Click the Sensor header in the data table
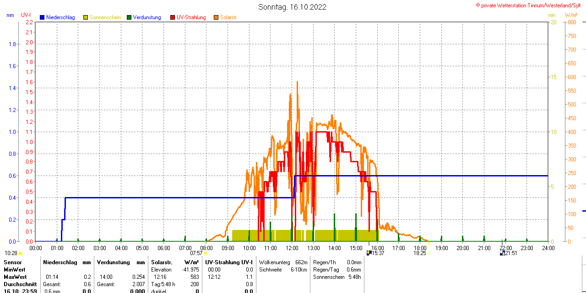This screenshot has width=586, height=293. tap(13, 262)
